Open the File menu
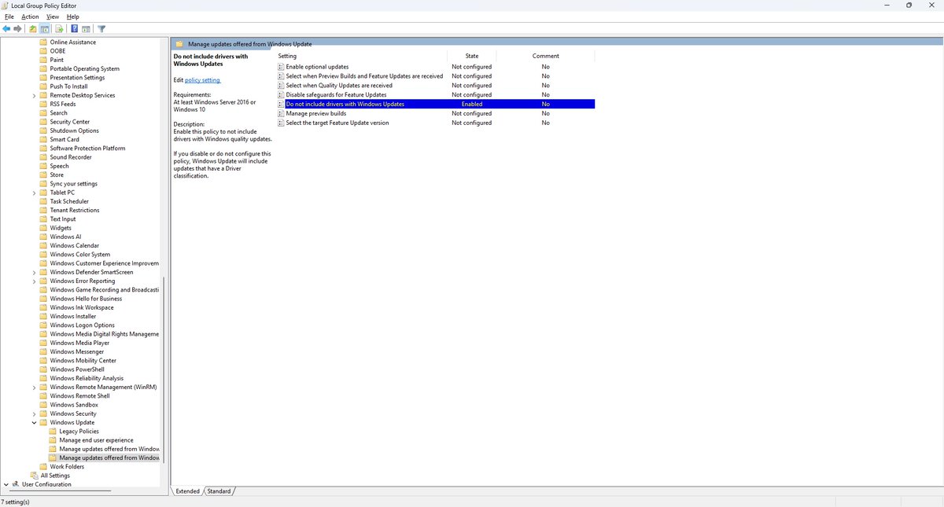 pos(9,17)
